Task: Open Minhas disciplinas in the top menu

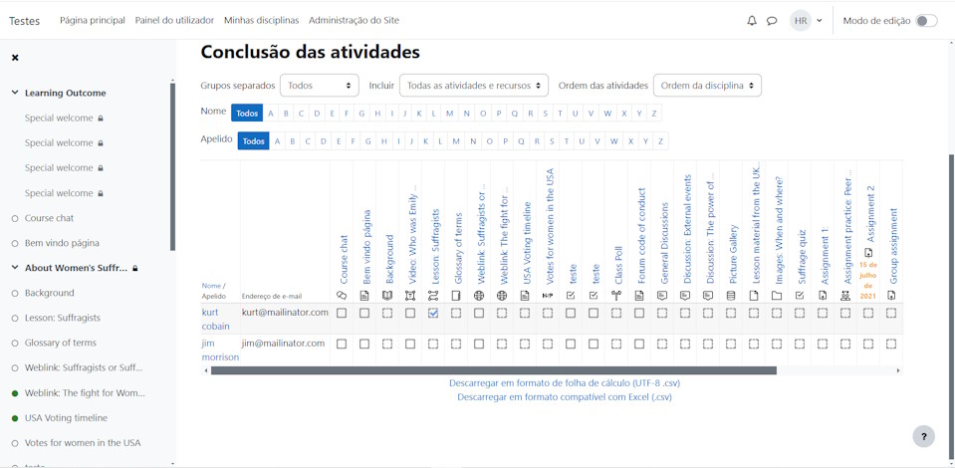Action: pos(261,20)
